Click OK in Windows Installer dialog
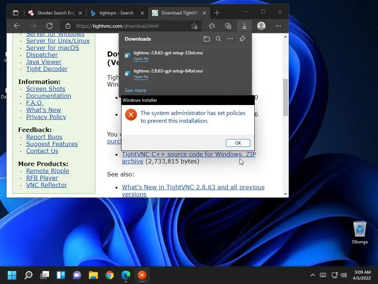378x284 pixels. pos(238,143)
